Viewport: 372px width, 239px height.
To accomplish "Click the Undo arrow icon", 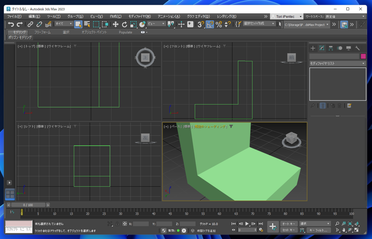I will point(11,24).
